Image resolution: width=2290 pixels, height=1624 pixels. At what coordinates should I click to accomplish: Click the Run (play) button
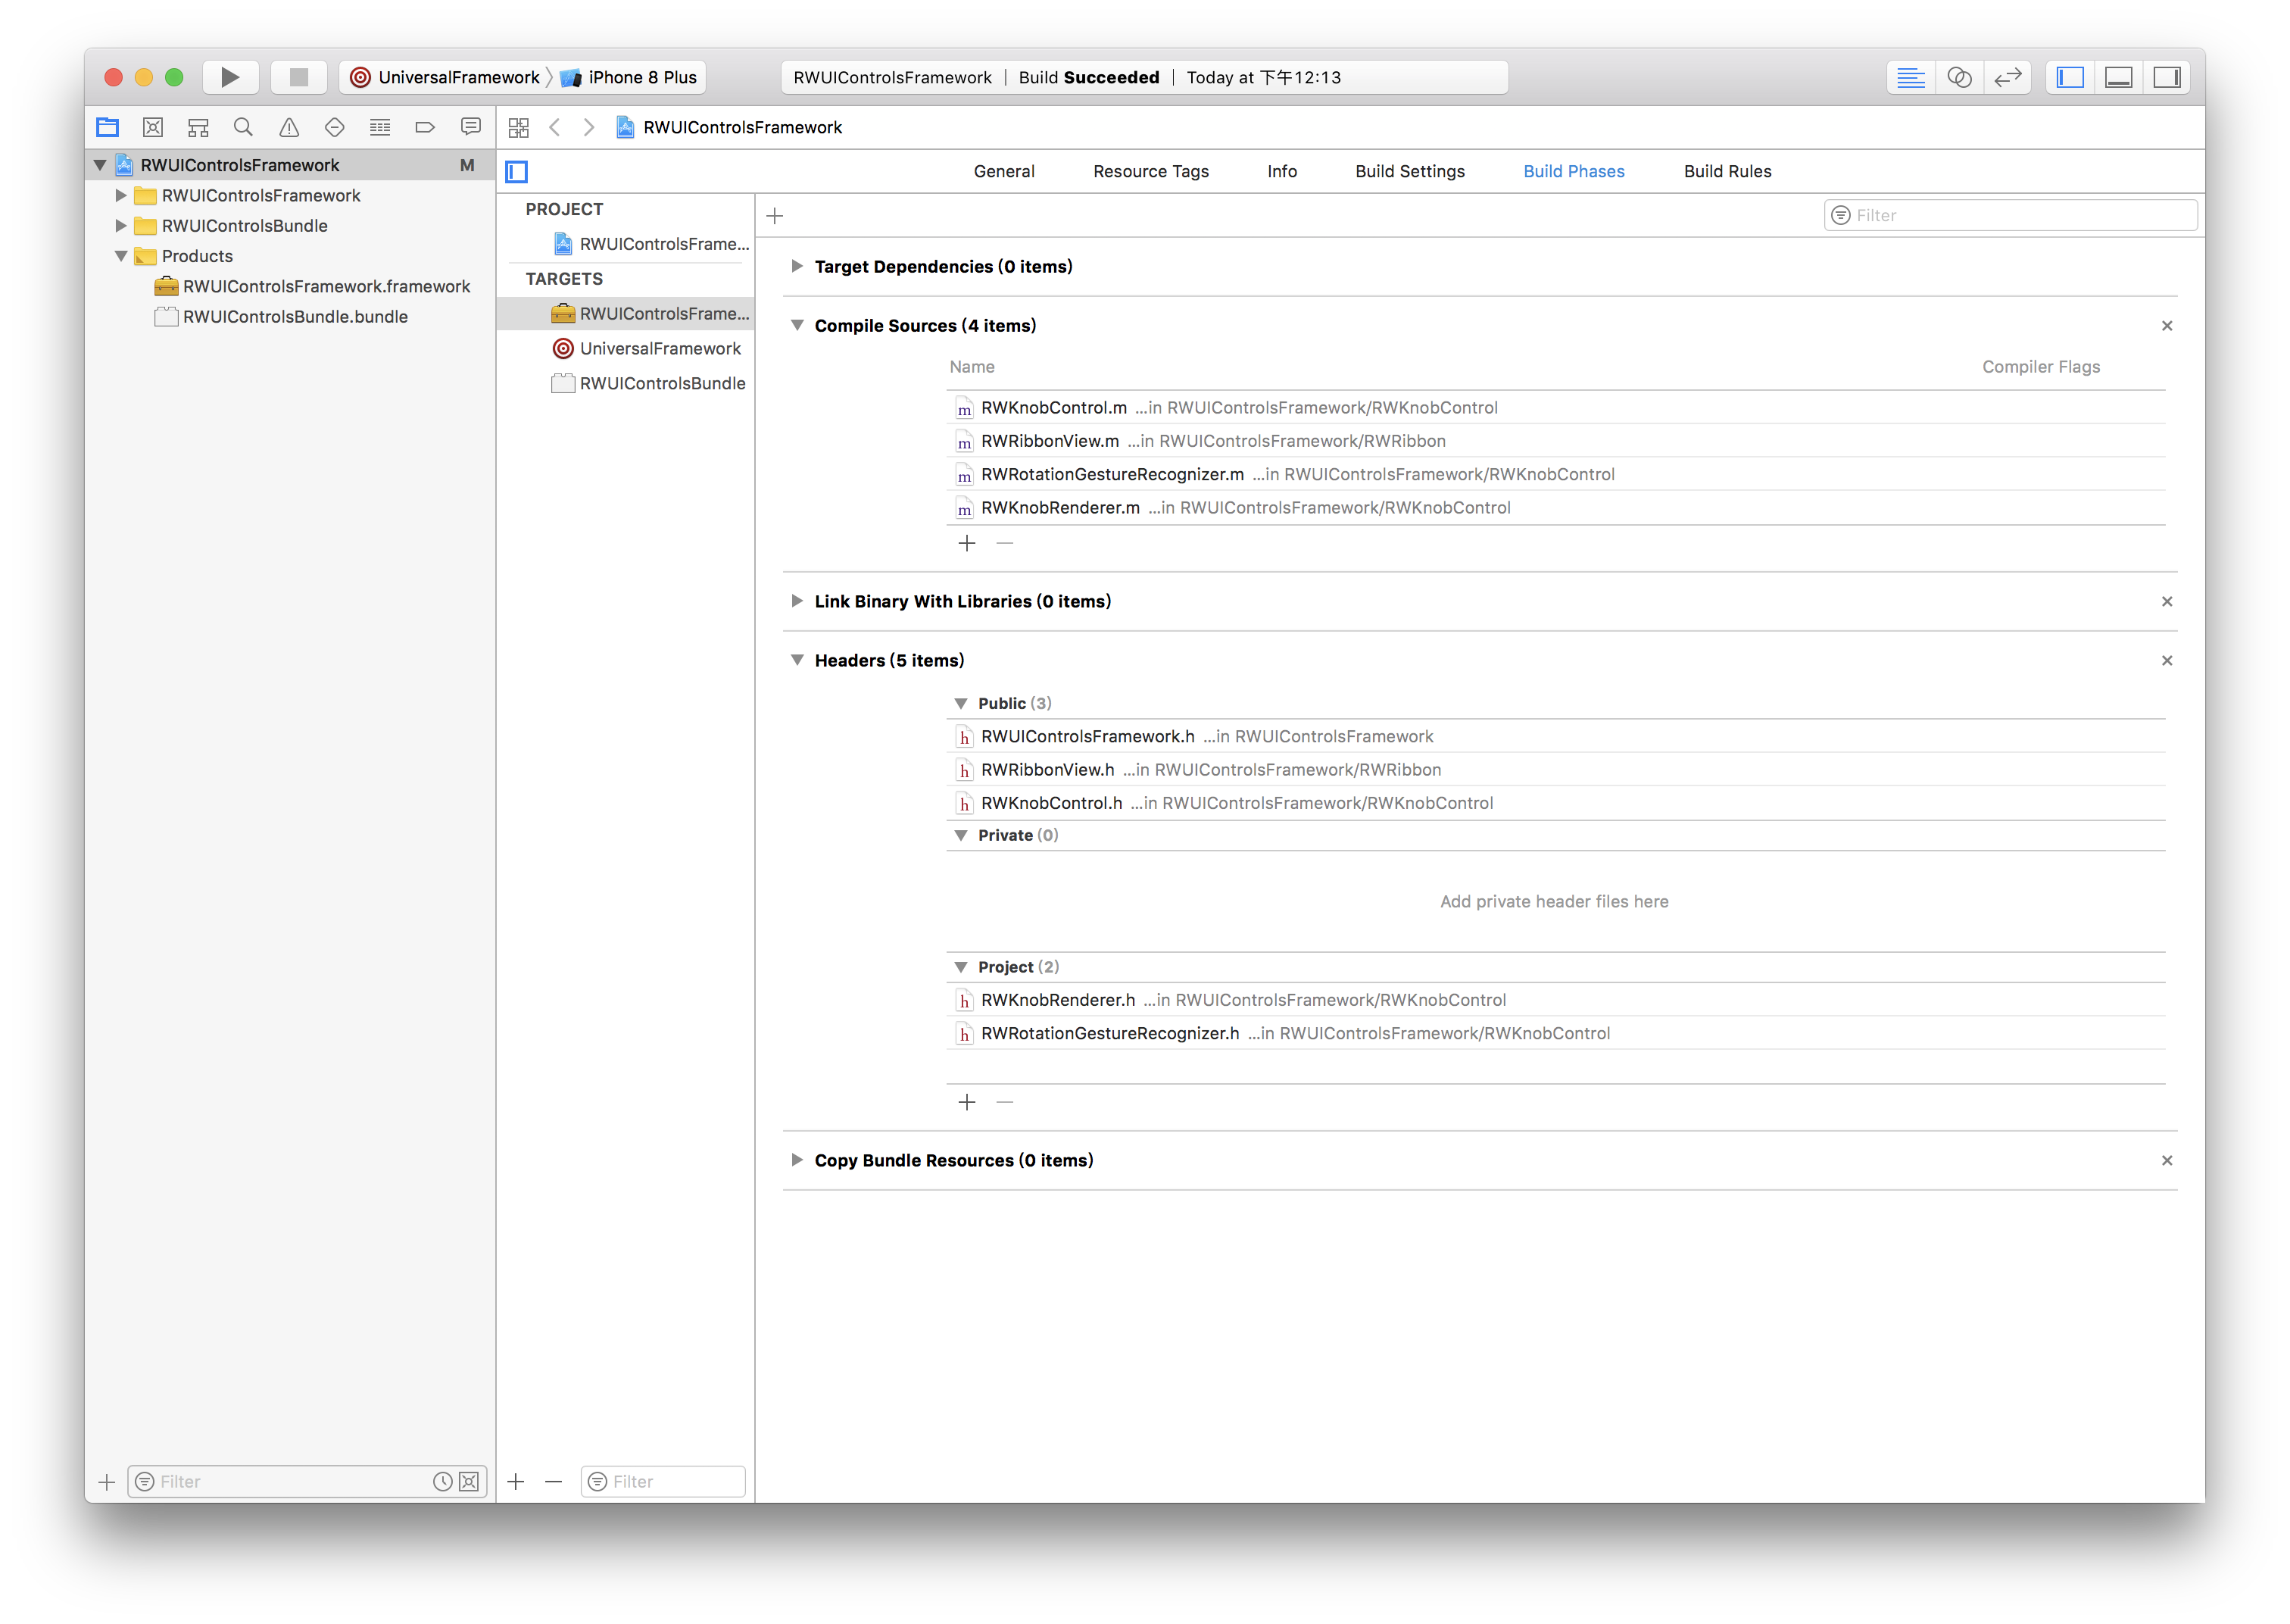pos(230,77)
